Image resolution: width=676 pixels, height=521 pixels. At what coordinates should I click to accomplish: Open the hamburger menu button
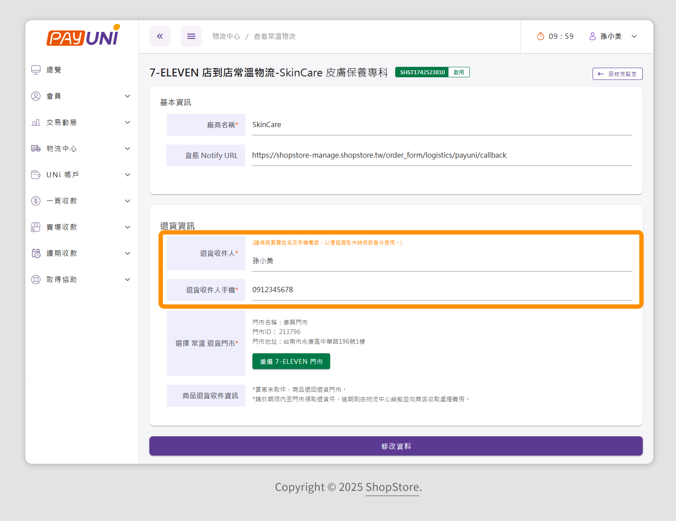pos(191,36)
